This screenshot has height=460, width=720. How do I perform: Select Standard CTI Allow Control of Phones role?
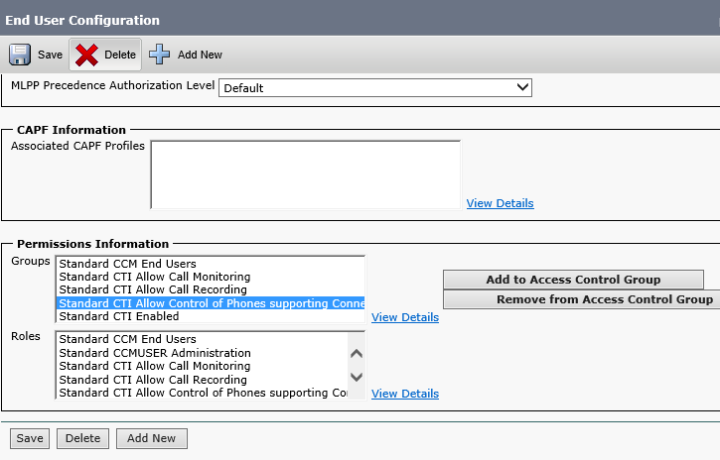[x=202, y=393]
